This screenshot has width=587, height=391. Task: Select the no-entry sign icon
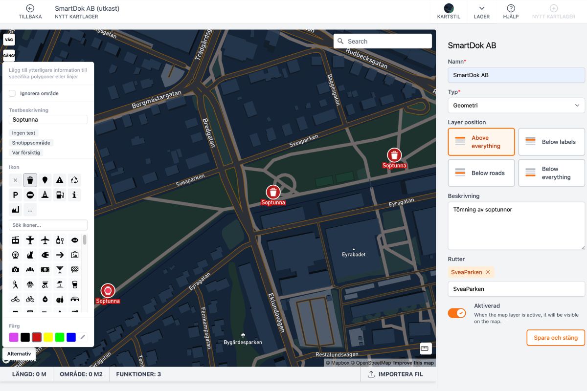point(30,195)
